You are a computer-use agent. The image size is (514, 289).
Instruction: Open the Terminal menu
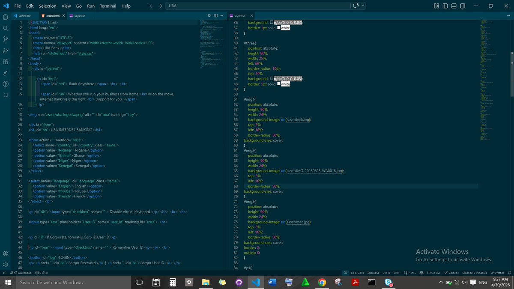pos(108,6)
